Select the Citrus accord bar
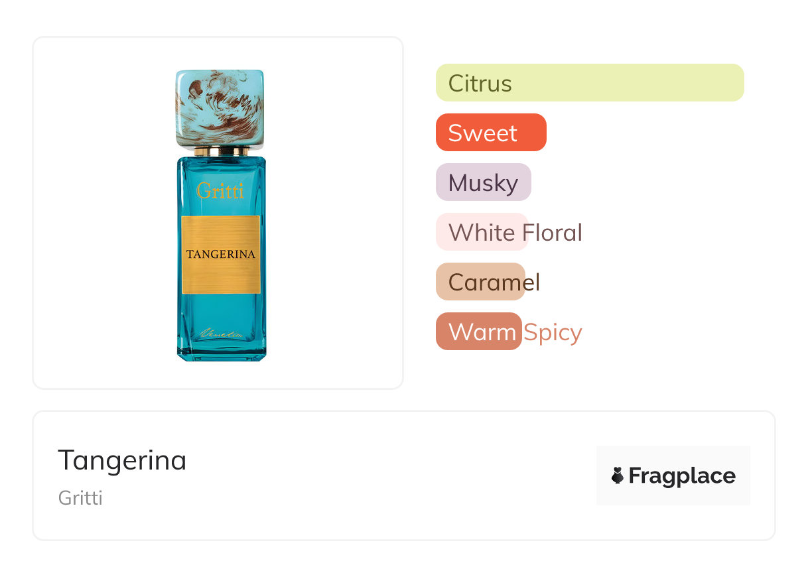808x573 pixels. click(x=589, y=83)
